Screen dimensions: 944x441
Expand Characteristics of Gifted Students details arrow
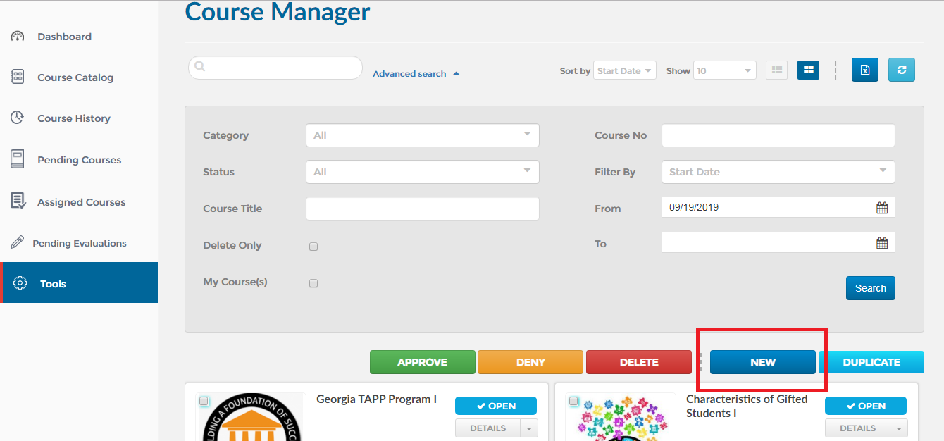[899, 428]
